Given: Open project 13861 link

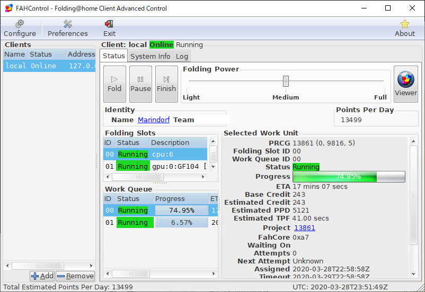Looking at the screenshot, I should pos(304,228).
